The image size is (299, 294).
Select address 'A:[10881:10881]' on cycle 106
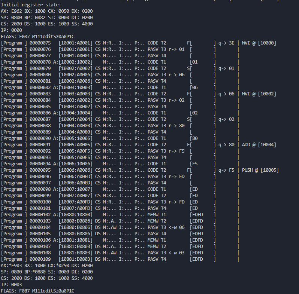73,240
